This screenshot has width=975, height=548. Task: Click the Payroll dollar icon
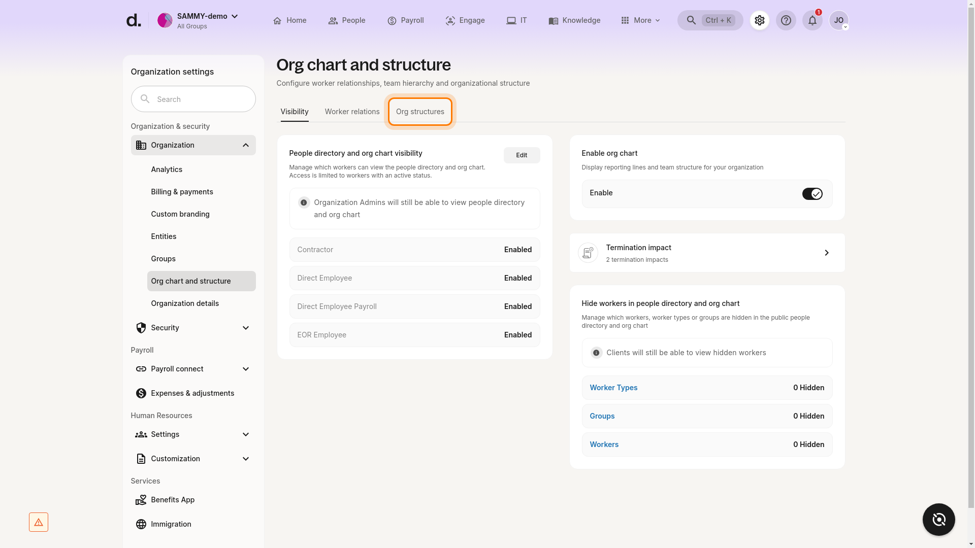click(x=392, y=21)
